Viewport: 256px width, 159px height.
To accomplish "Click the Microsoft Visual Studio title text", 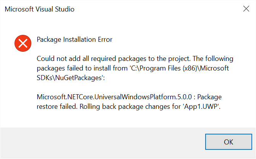I will click(x=39, y=9).
